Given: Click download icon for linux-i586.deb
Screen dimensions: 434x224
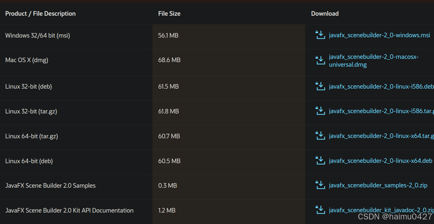Looking at the screenshot, I should click(x=320, y=86).
